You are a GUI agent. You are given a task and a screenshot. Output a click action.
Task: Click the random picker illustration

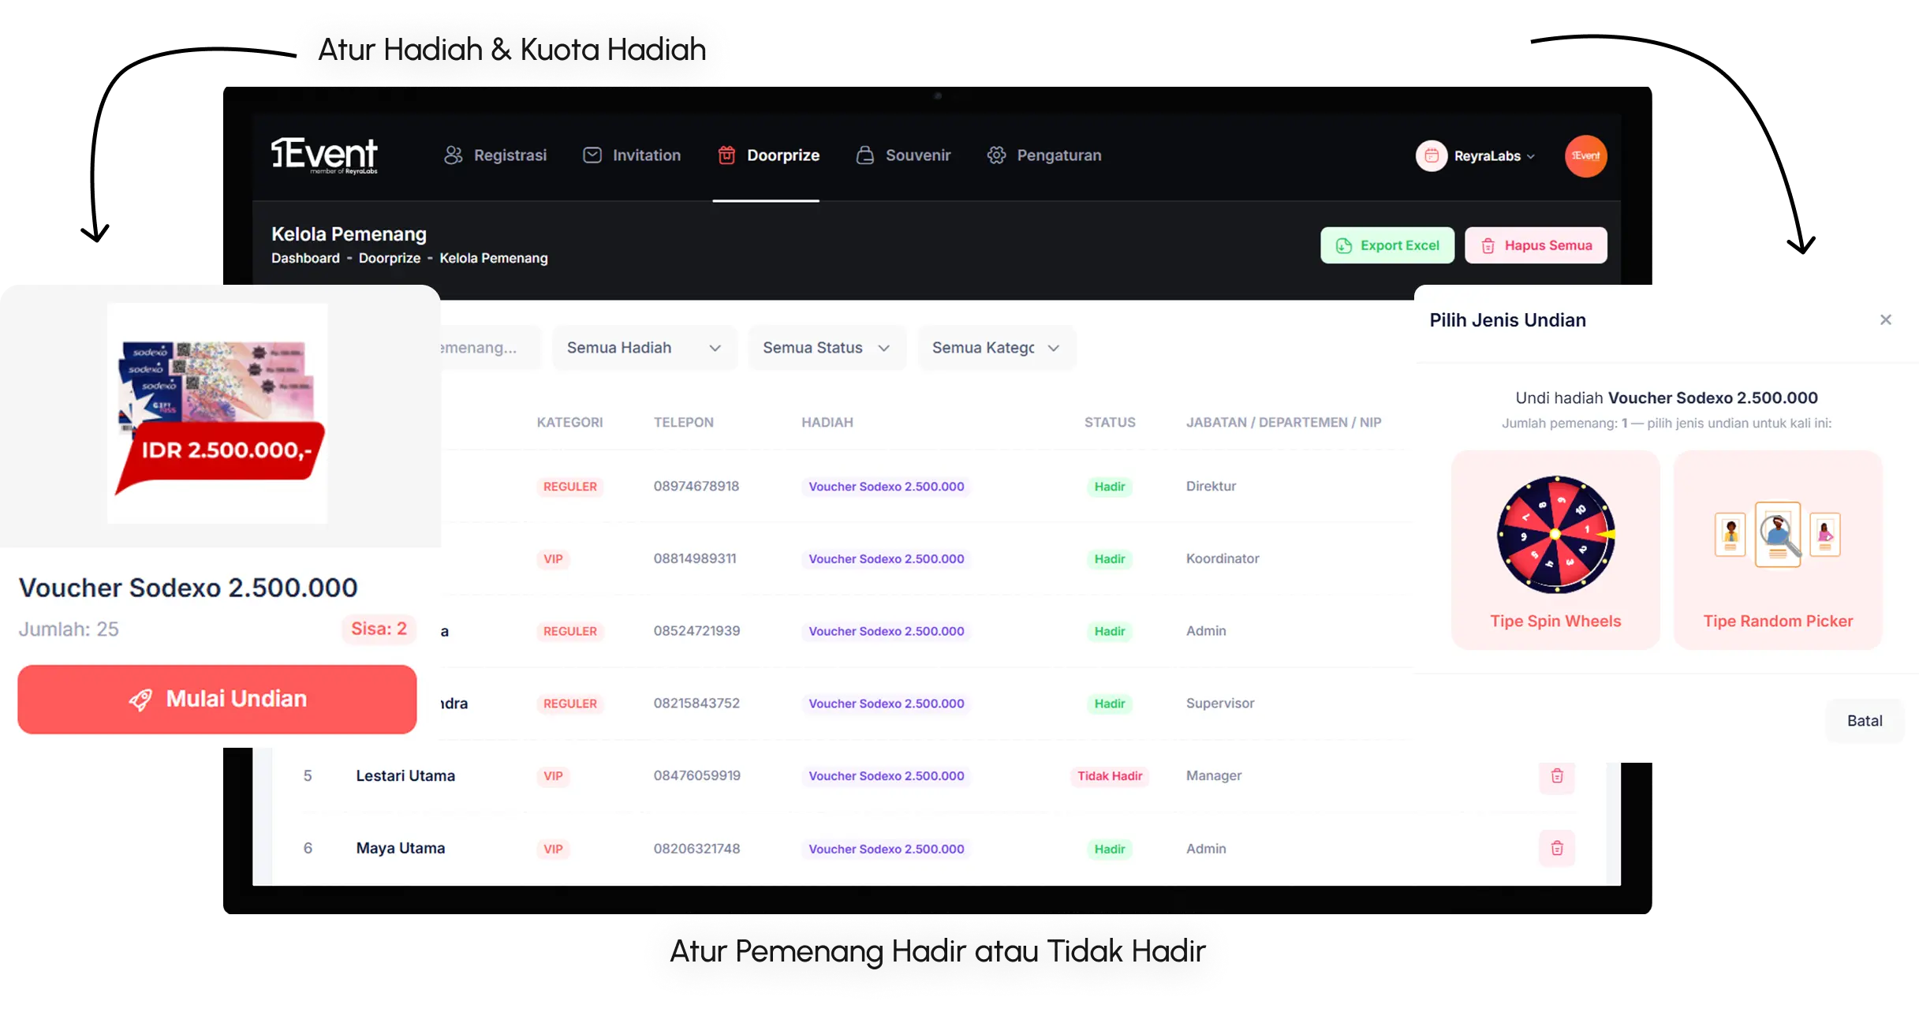[1778, 535]
